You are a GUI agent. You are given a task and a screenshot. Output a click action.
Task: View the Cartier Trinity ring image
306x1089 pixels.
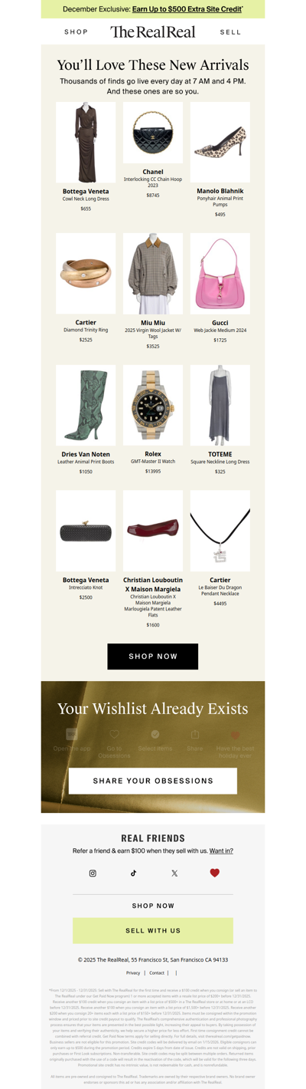pos(86,274)
